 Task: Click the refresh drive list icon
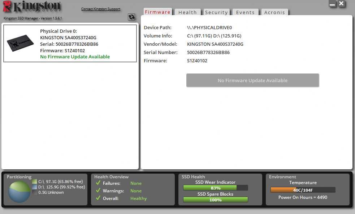tap(131, 17)
